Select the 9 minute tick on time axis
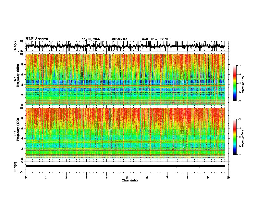The width and height of the screenshot is (257, 199). click(208, 178)
